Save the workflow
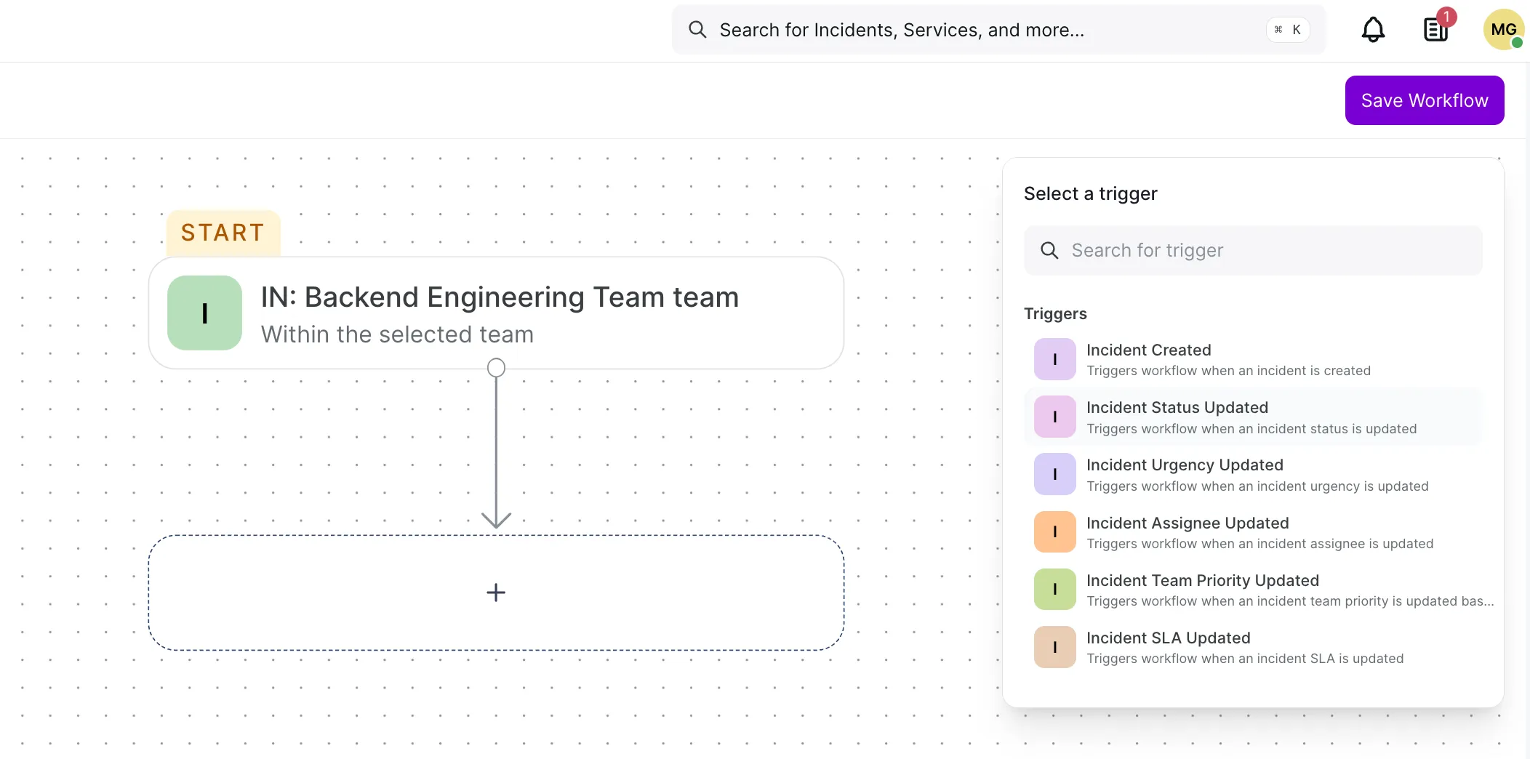1530x759 pixels. pos(1425,100)
